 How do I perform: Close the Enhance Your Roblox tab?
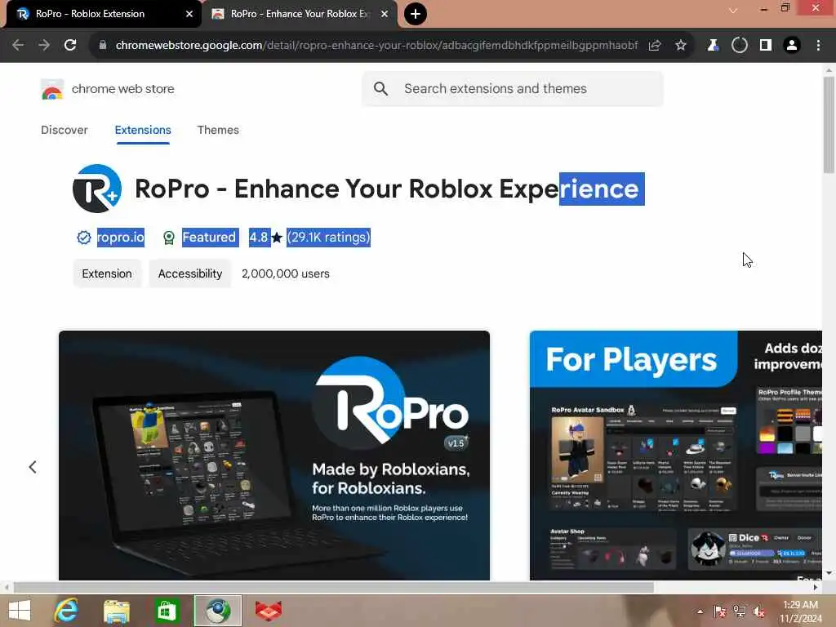click(385, 14)
